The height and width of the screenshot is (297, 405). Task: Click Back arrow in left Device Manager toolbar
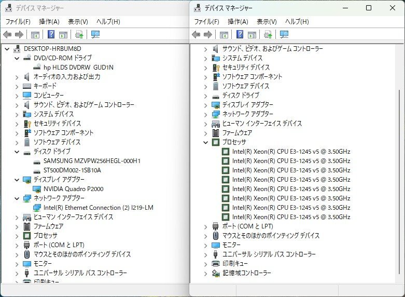tap(7, 34)
